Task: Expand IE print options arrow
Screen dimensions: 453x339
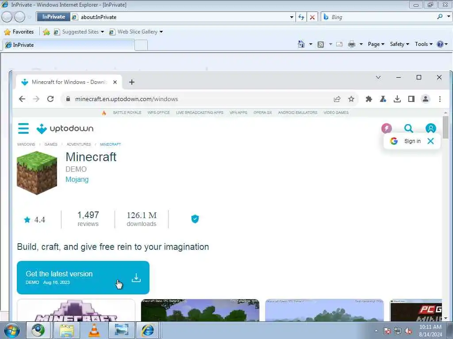Action: pyautogui.click(x=361, y=44)
